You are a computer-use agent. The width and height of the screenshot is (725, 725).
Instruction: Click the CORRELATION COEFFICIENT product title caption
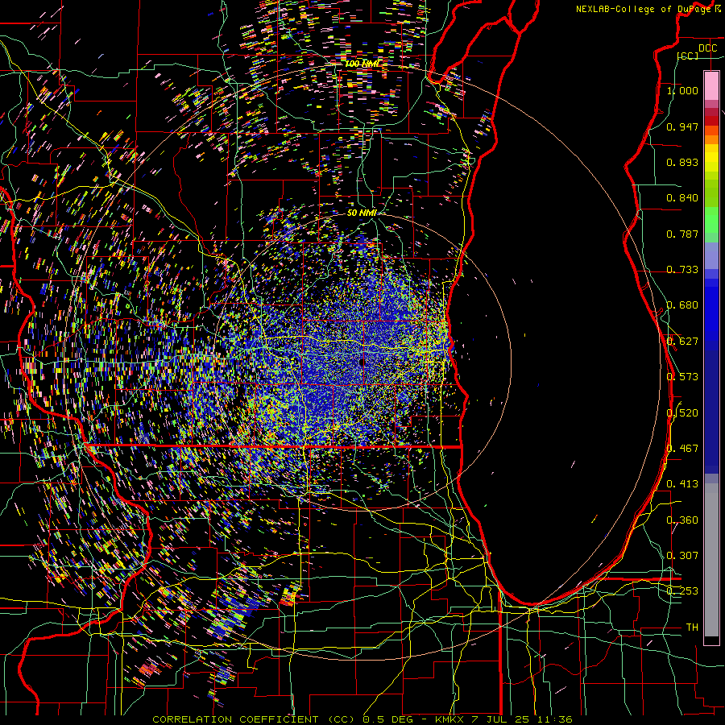click(x=362, y=719)
